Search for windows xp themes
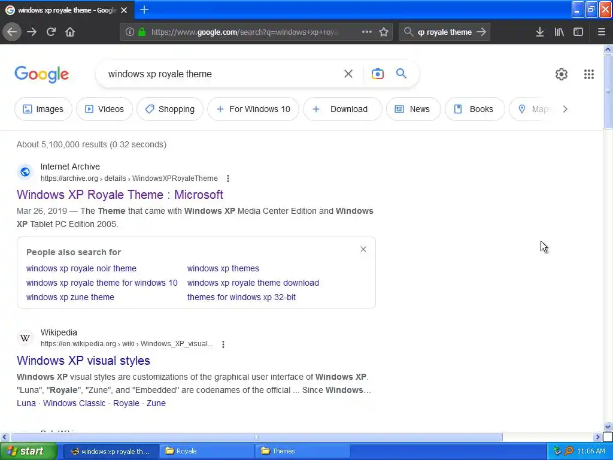Image resolution: width=613 pixels, height=460 pixels. [223, 268]
